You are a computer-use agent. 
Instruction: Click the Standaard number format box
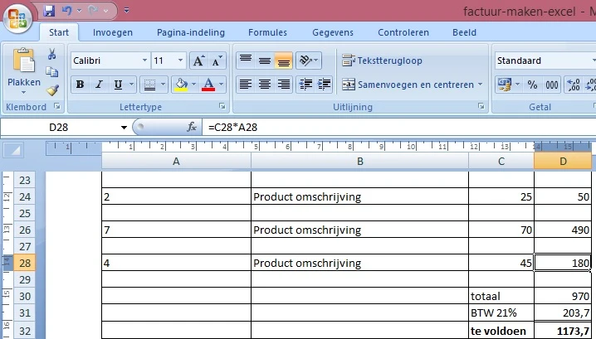(x=544, y=61)
